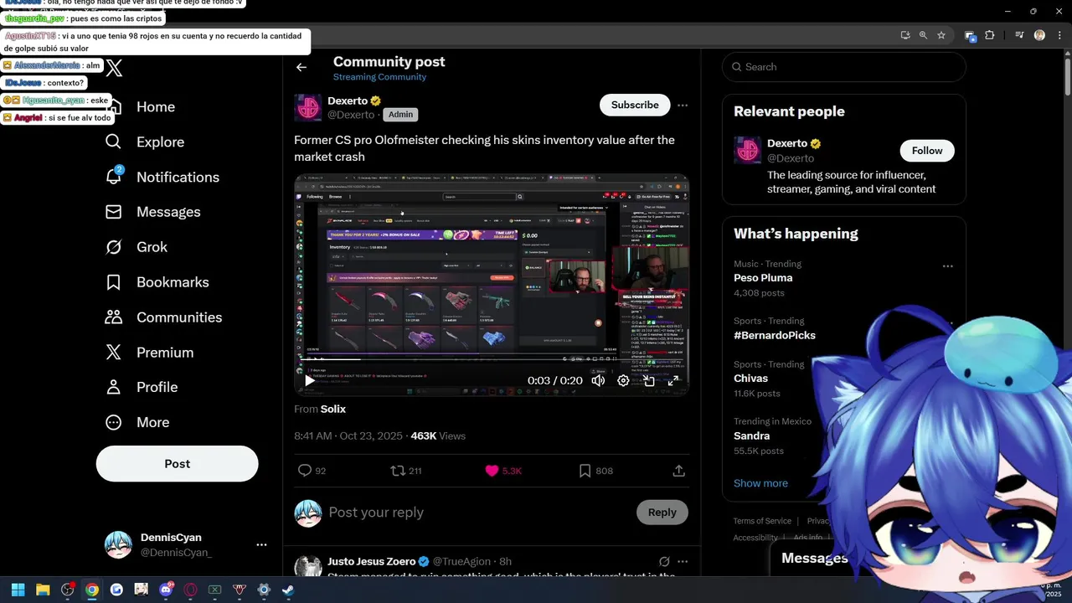Open video settings gear
The height and width of the screenshot is (603, 1072).
[623, 380]
